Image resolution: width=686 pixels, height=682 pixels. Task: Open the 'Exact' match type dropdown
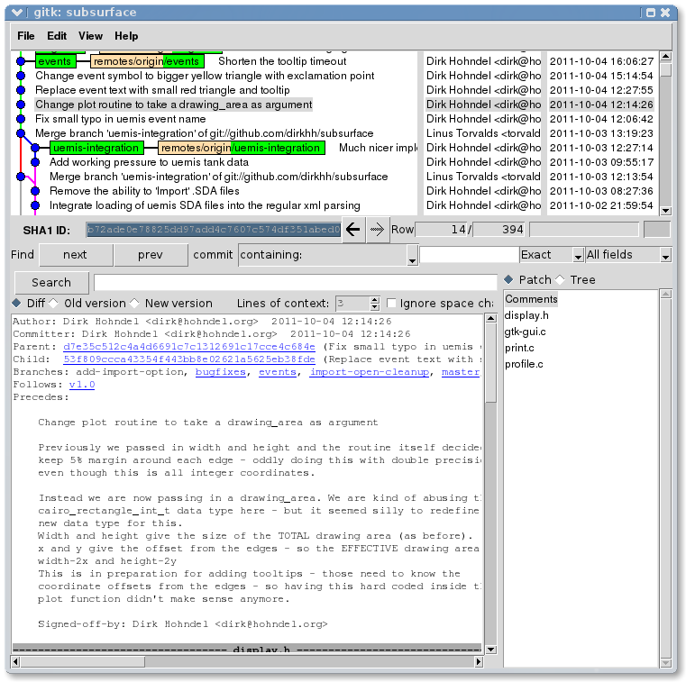coord(578,256)
